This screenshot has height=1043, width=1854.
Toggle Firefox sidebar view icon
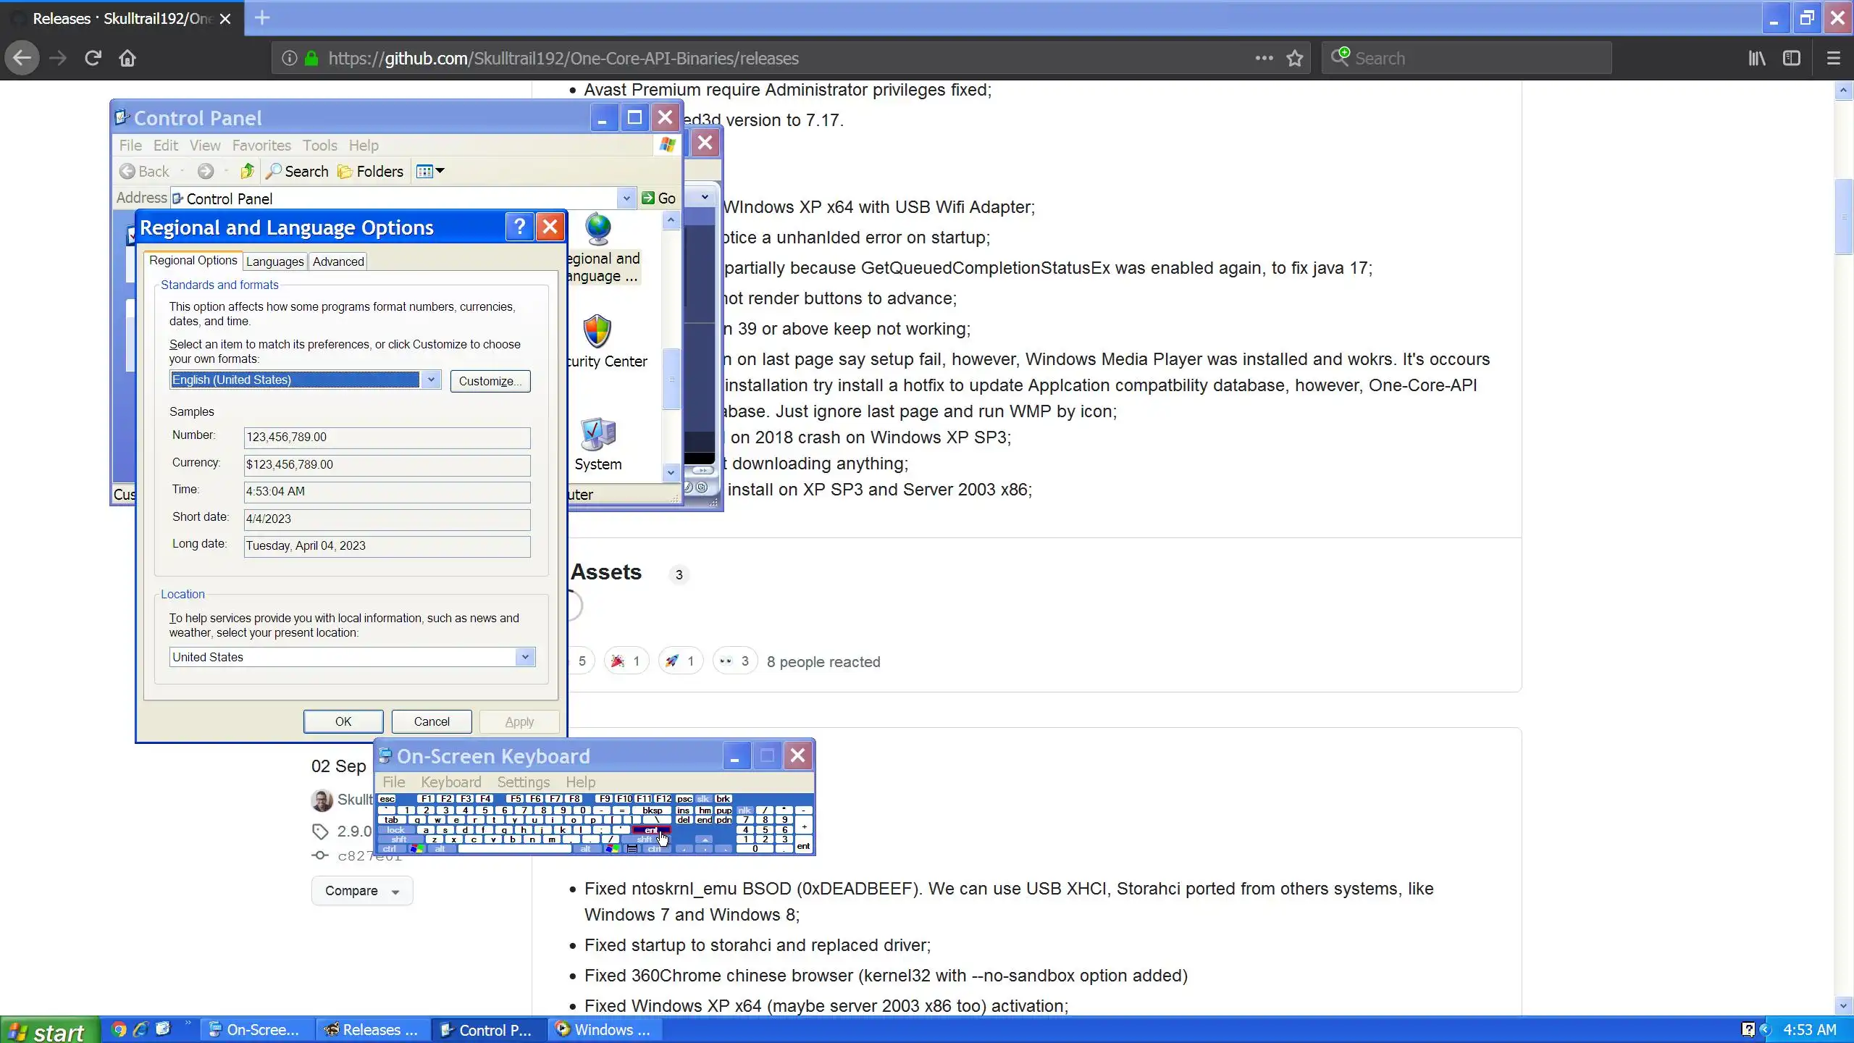coord(1792,58)
